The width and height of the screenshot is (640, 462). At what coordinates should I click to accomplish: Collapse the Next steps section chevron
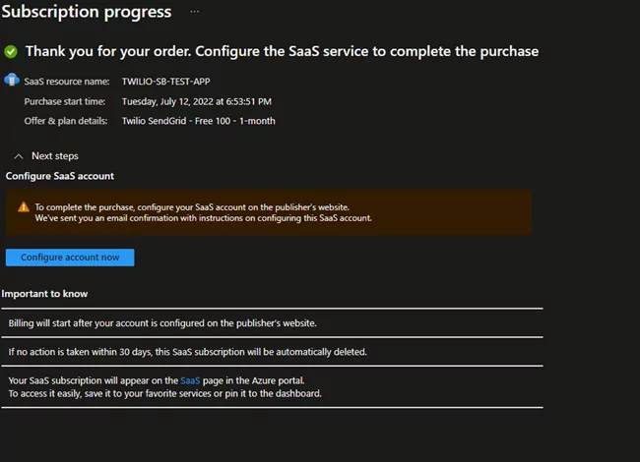[19, 156]
